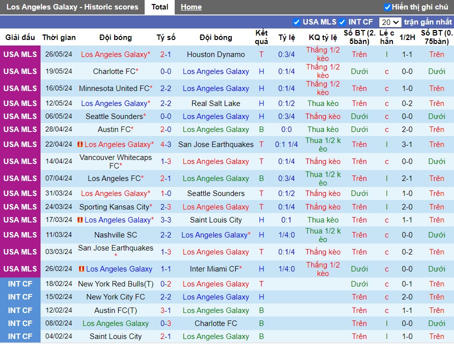Open New York City FC team link
The image size is (454, 345).
[x=116, y=296]
